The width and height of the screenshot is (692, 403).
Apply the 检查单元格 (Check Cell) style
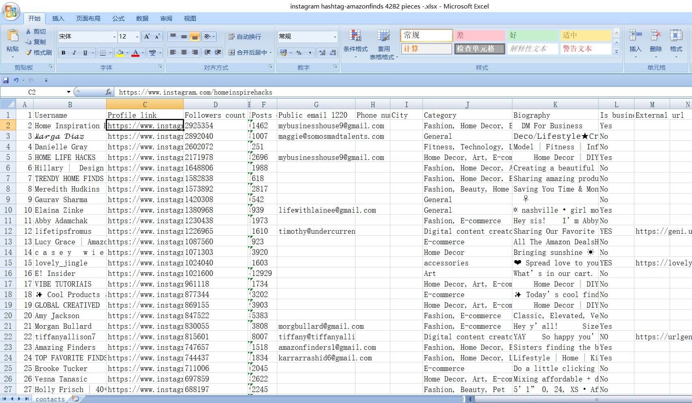pos(480,49)
